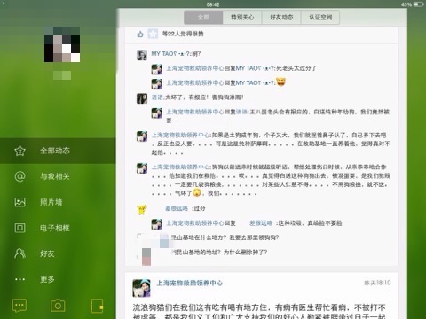Open 全部动态 star icon in sidebar

pos(20,151)
